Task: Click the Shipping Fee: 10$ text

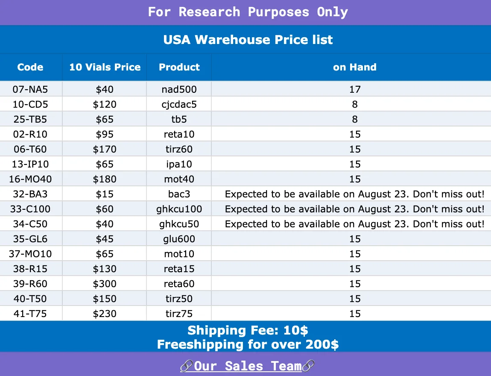Action: pos(248,330)
